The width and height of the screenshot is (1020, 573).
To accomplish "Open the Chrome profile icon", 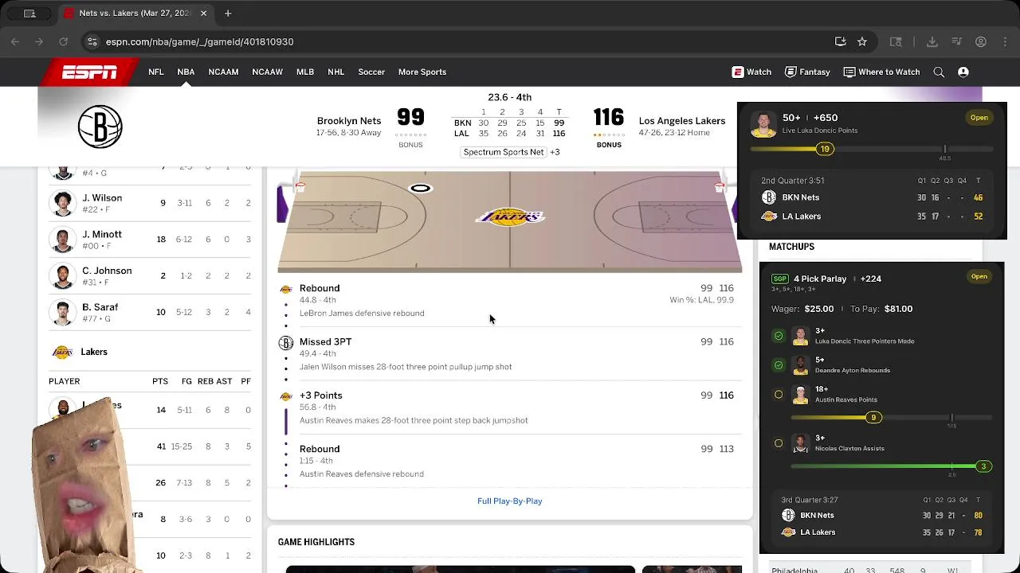I will pos(981,41).
